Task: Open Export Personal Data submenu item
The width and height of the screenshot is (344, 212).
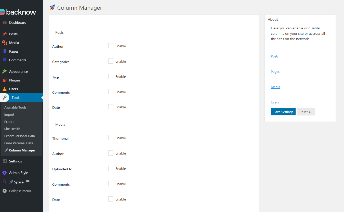Action: (19, 136)
